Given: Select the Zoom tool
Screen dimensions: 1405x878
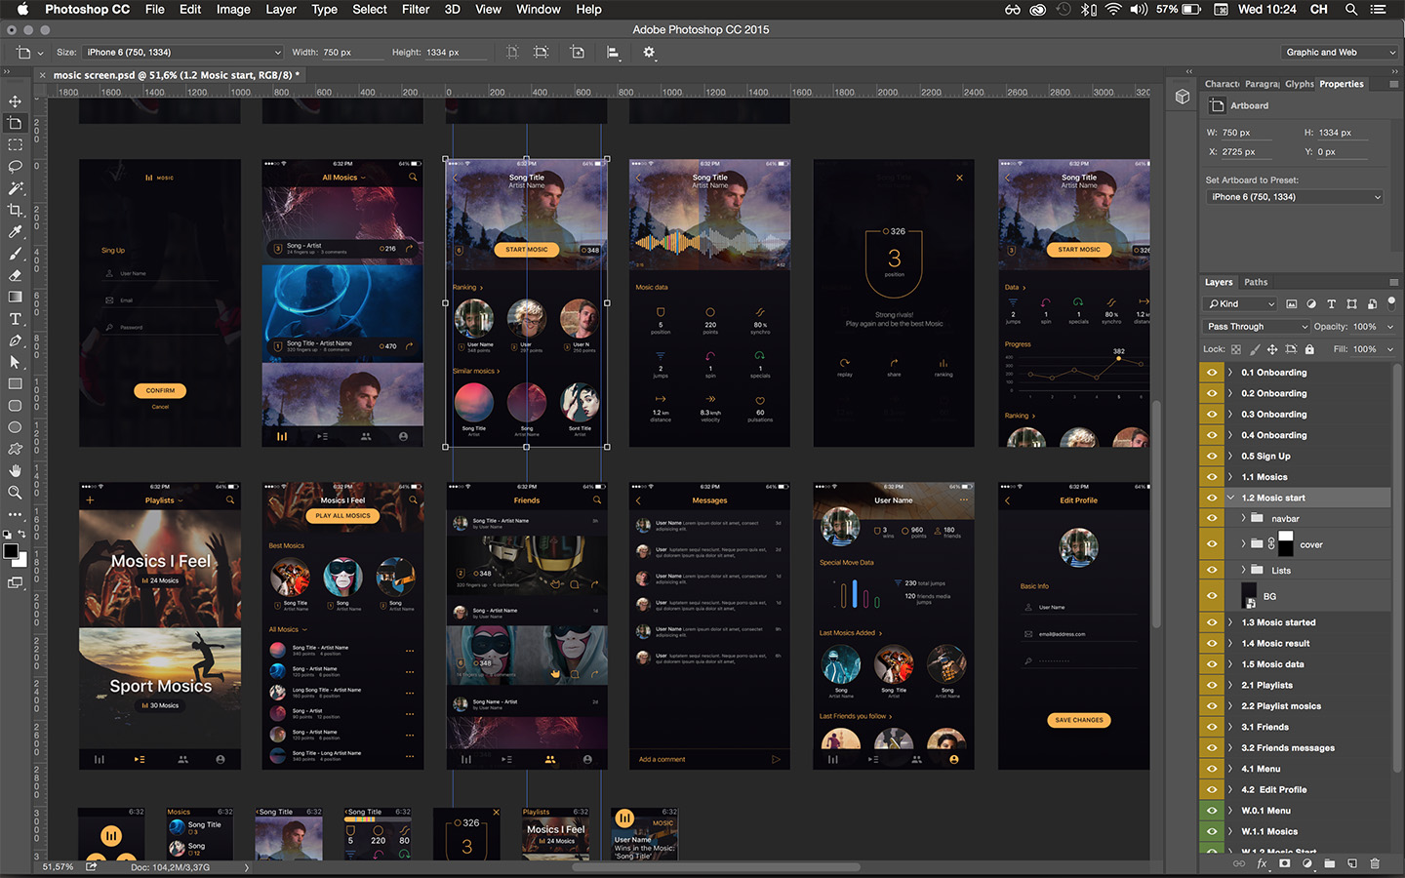Looking at the screenshot, I should (15, 493).
